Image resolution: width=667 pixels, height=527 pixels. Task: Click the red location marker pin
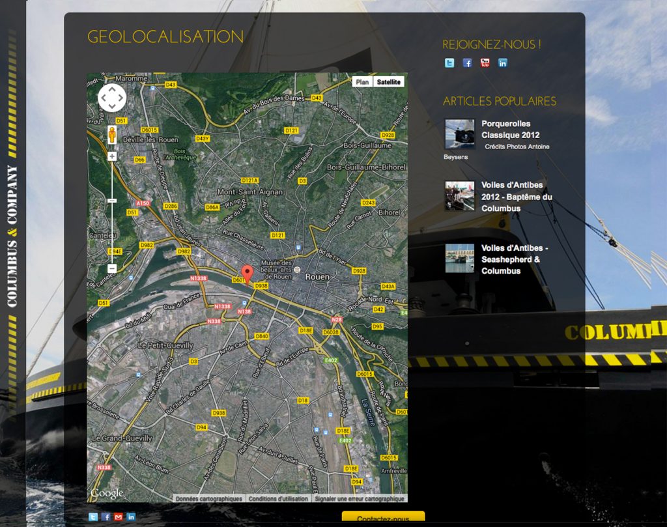(247, 274)
